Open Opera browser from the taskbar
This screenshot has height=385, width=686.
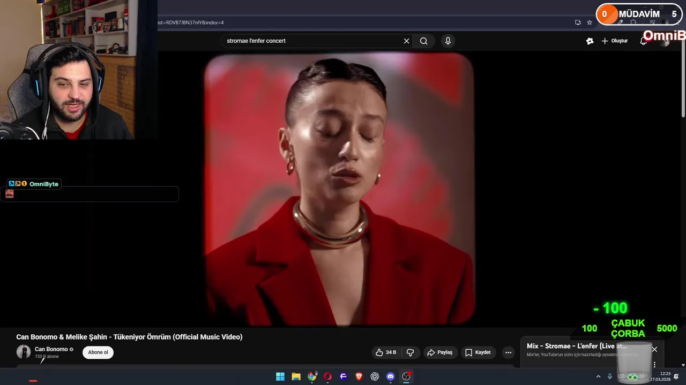[327, 376]
